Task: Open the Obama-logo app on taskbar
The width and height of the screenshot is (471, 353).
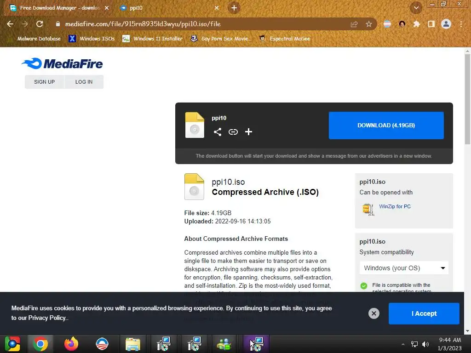Action: (x=102, y=344)
